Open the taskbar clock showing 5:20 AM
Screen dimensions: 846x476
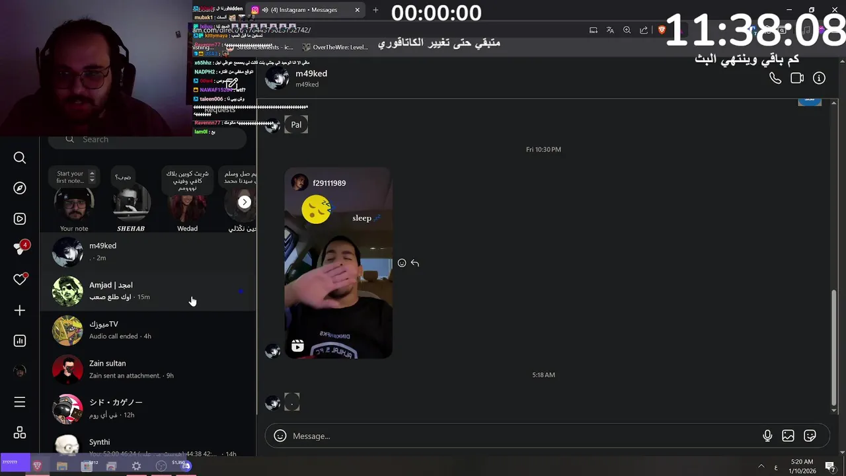point(802,466)
